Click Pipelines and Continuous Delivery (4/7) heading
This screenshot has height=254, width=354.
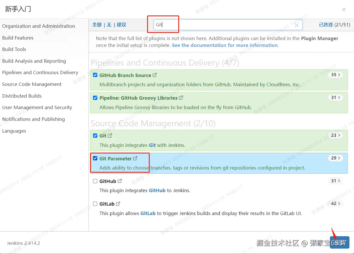(165, 63)
